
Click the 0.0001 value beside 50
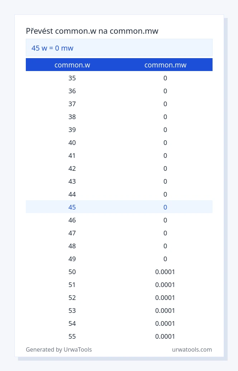coord(165,272)
